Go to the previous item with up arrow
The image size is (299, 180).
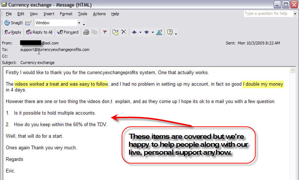point(134,32)
